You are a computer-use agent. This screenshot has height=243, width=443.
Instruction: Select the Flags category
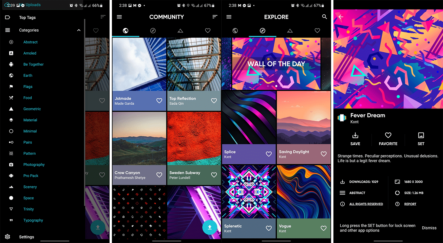point(28,87)
